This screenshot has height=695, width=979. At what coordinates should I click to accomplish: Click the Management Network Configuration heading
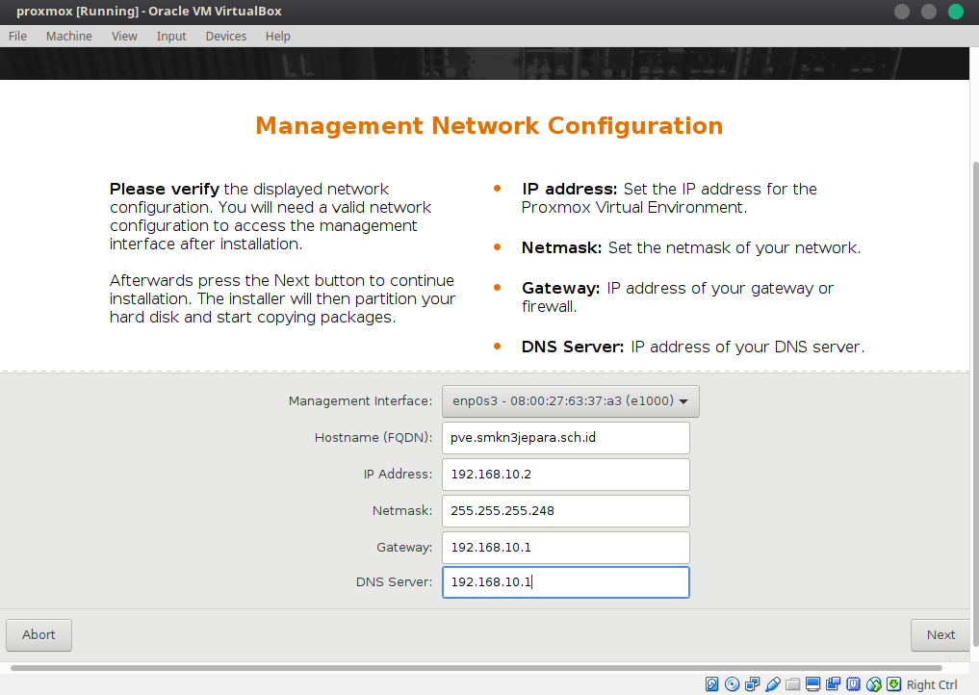[x=489, y=125]
